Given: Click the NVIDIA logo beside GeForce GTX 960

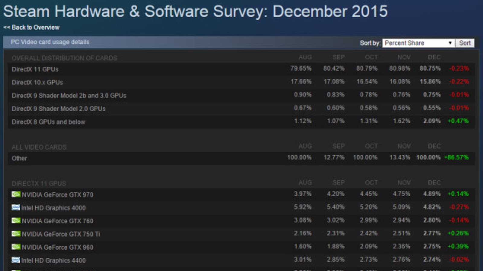Looking at the screenshot, I should pos(16,247).
